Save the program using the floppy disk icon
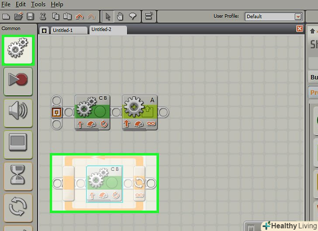 31,16
